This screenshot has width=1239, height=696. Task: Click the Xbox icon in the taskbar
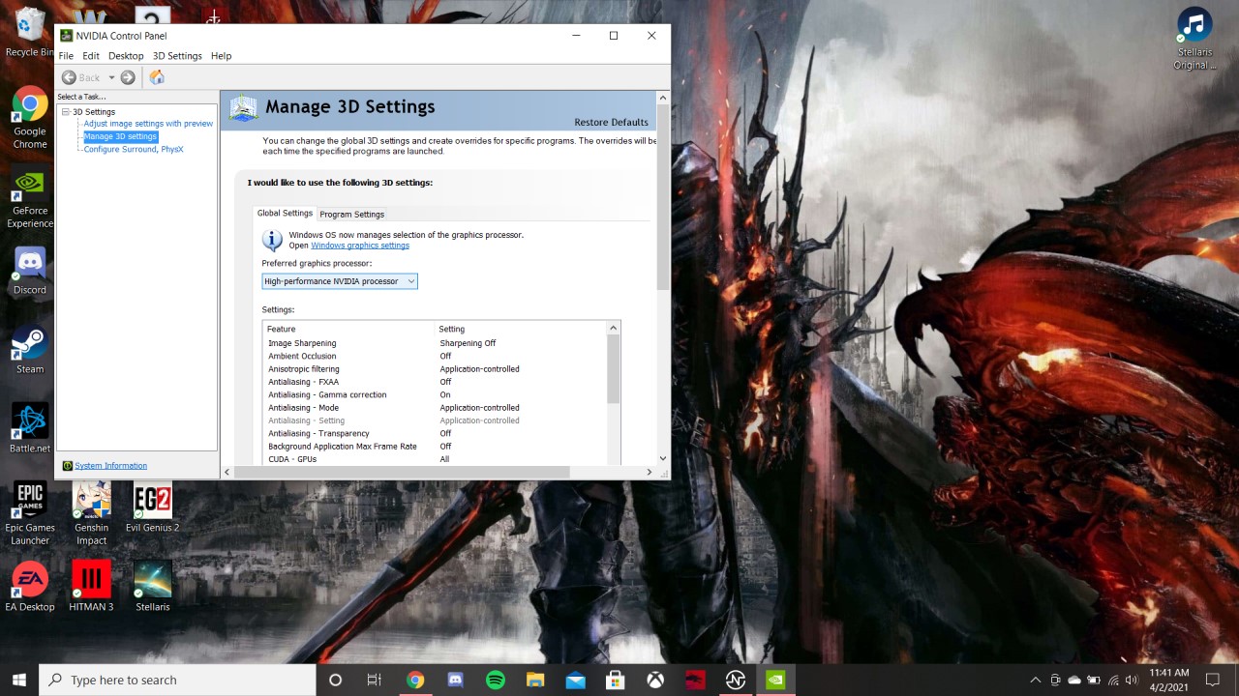[x=655, y=680]
